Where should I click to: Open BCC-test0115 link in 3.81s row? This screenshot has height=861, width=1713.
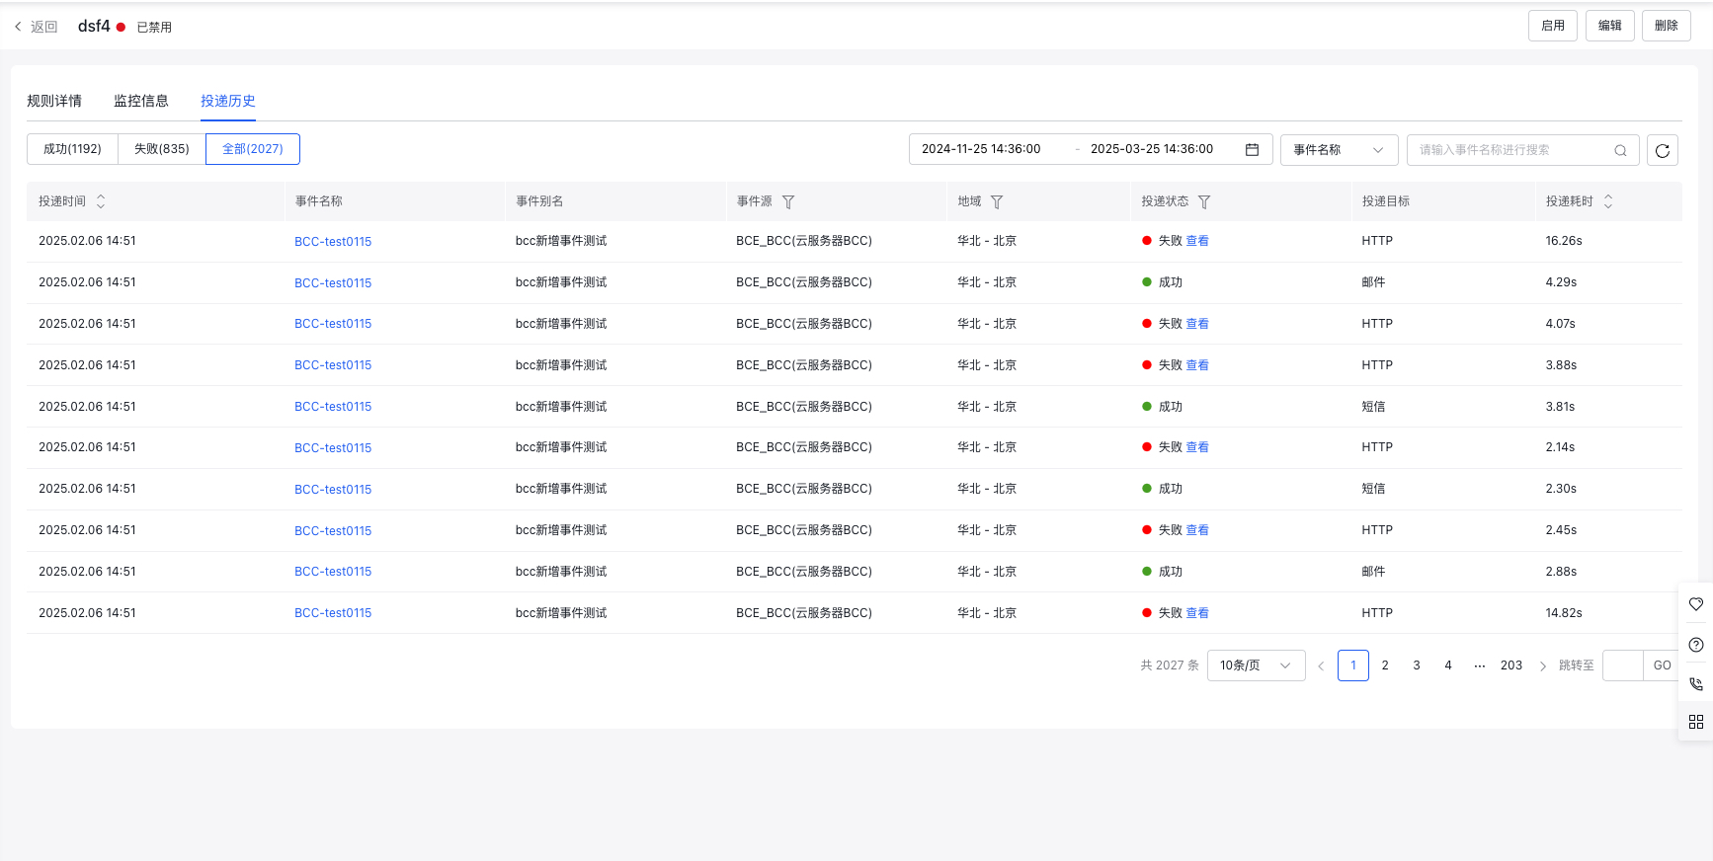333,407
